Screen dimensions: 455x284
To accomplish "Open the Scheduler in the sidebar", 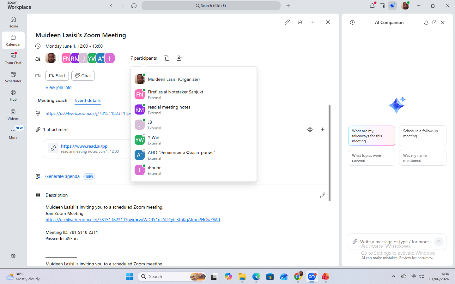I will (x=13, y=77).
